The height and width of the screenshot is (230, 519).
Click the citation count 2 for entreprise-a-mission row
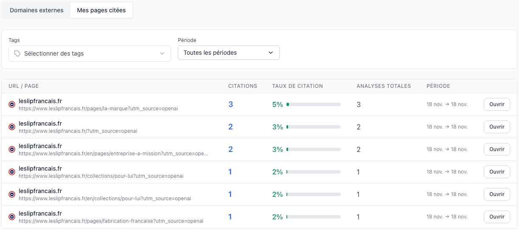coord(230,149)
